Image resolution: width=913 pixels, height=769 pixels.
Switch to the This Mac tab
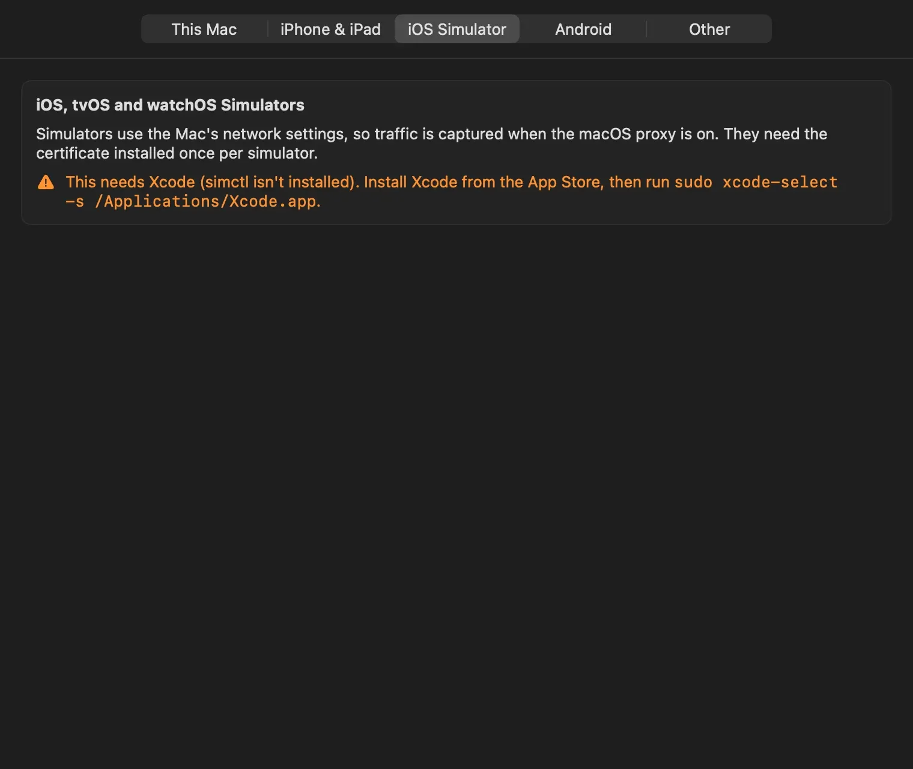(204, 29)
